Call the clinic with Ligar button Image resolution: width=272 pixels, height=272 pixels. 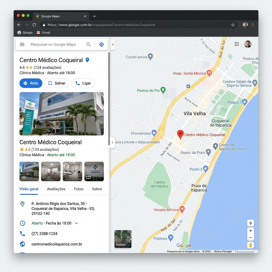pyautogui.click(x=83, y=83)
